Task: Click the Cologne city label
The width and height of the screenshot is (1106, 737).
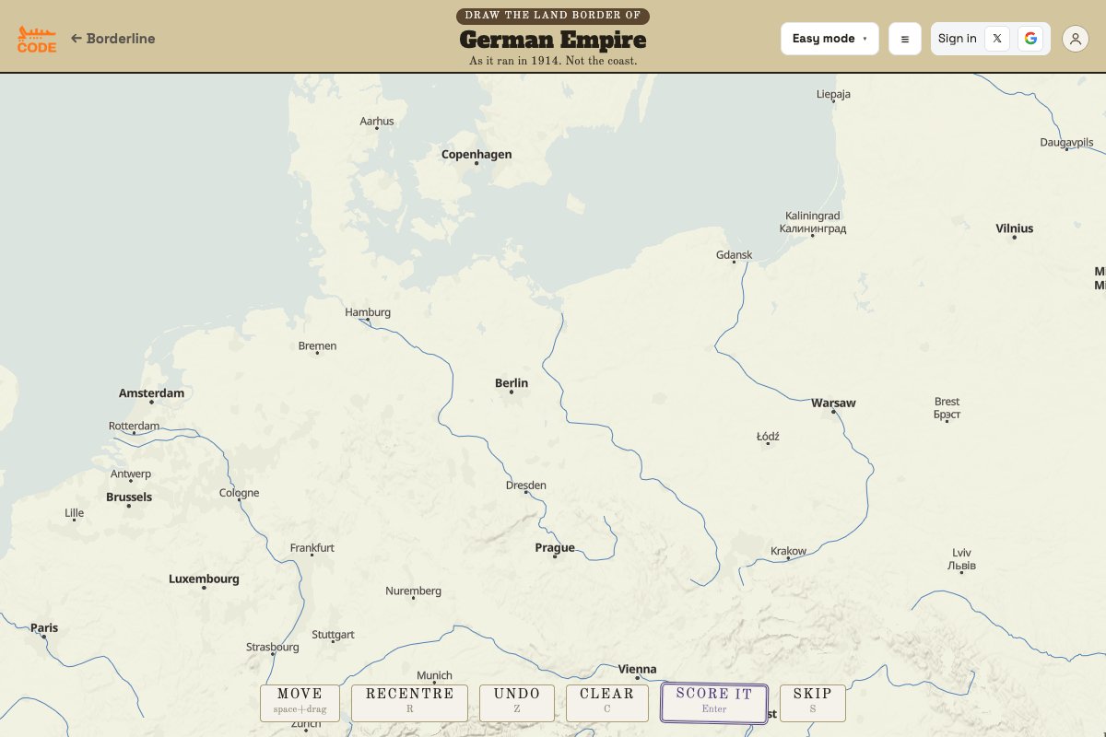Action: (x=240, y=493)
